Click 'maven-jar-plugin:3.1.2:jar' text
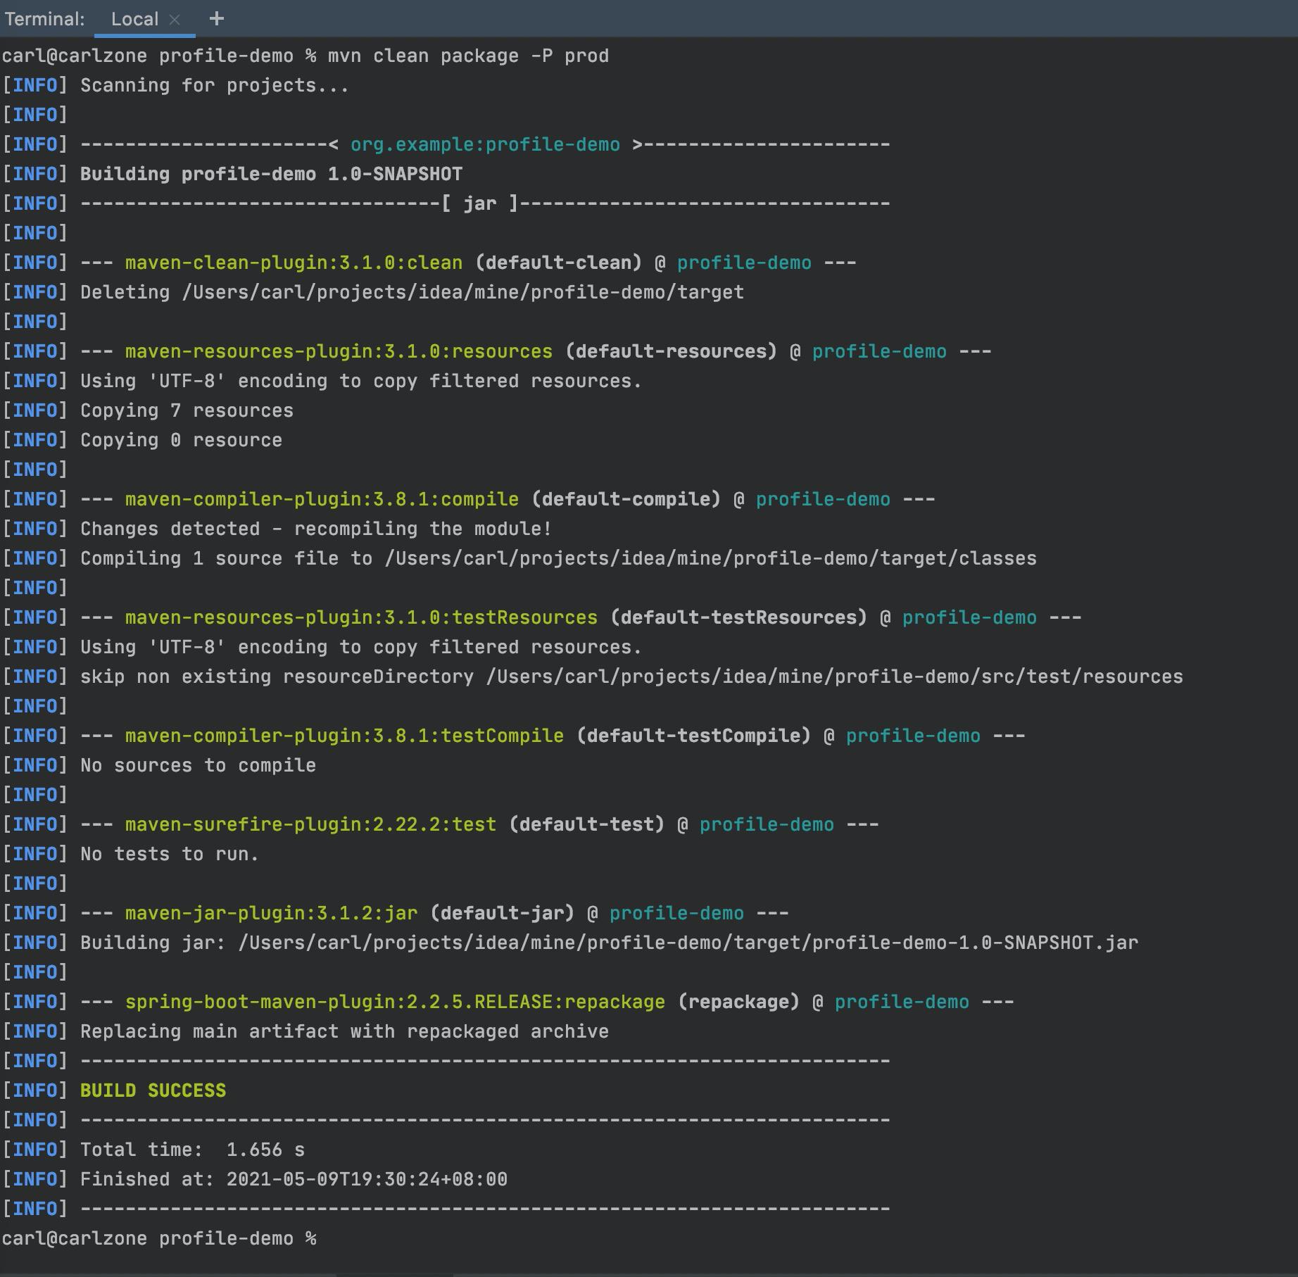Screen dimensions: 1298x1277 coord(271,914)
